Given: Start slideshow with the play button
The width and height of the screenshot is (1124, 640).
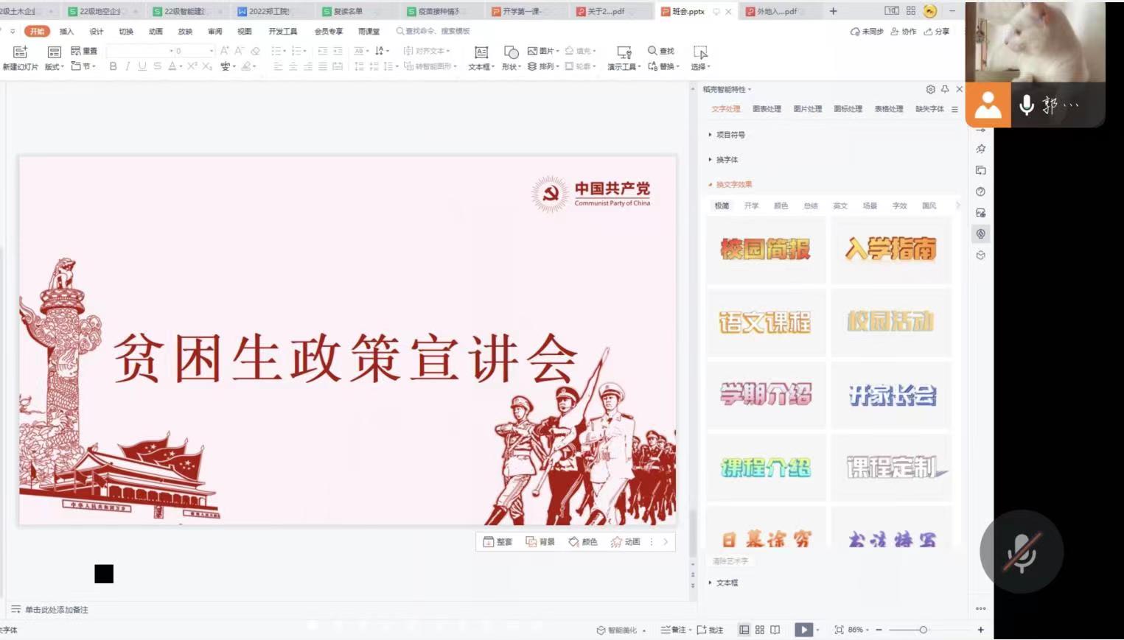Looking at the screenshot, I should point(803,630).
